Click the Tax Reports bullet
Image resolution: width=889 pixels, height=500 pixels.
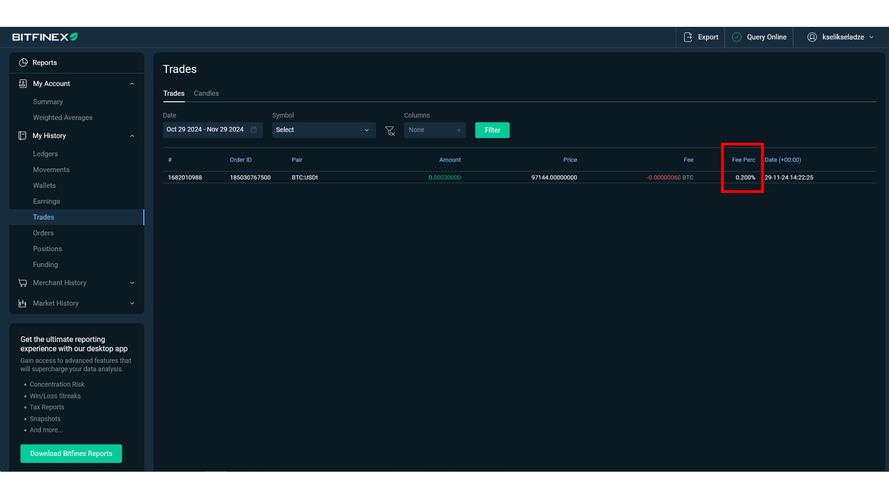[x=47, y=407]
